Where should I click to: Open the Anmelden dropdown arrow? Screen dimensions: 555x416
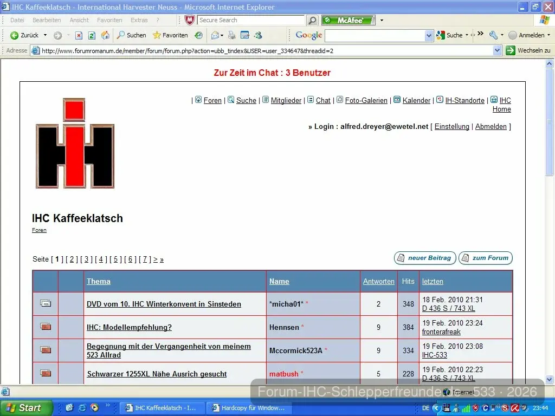point(548,35)
